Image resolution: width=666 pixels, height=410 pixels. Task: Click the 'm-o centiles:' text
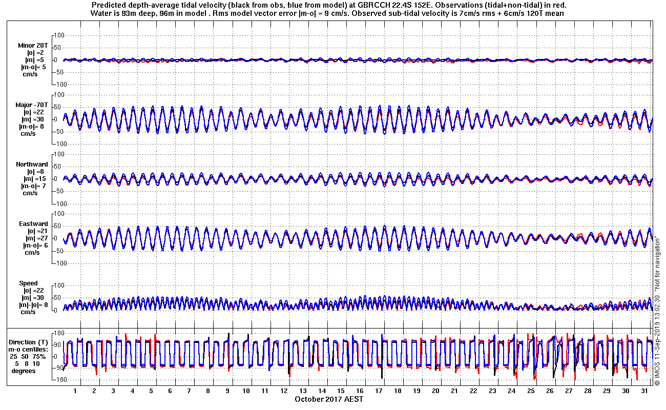[x=29, y=349]
